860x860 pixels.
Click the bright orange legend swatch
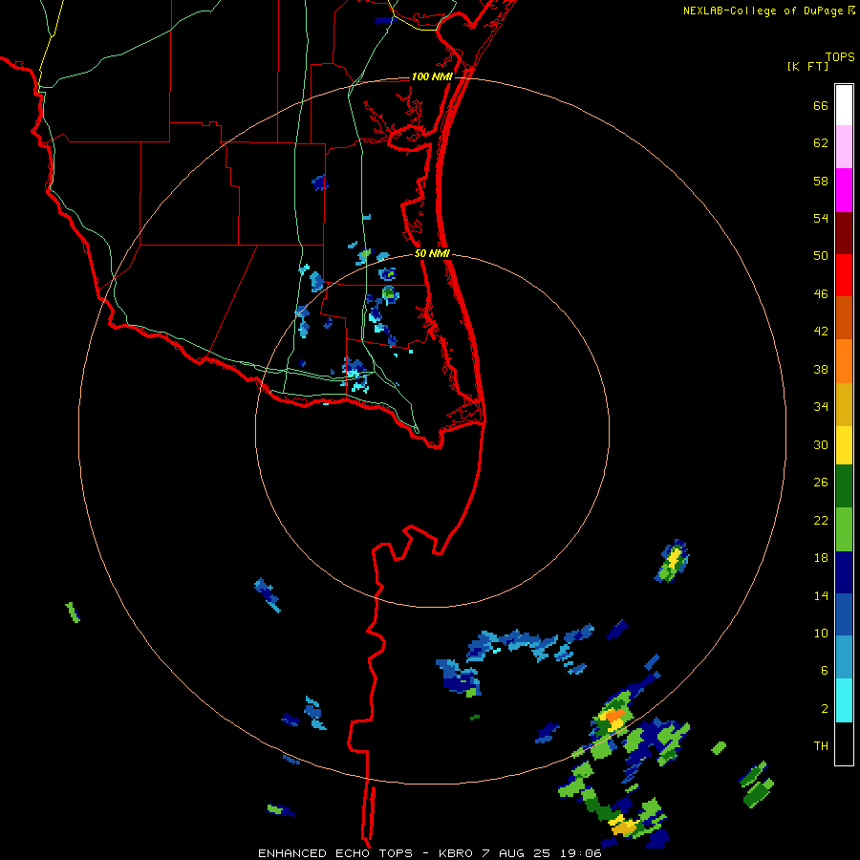coord(844,361)
